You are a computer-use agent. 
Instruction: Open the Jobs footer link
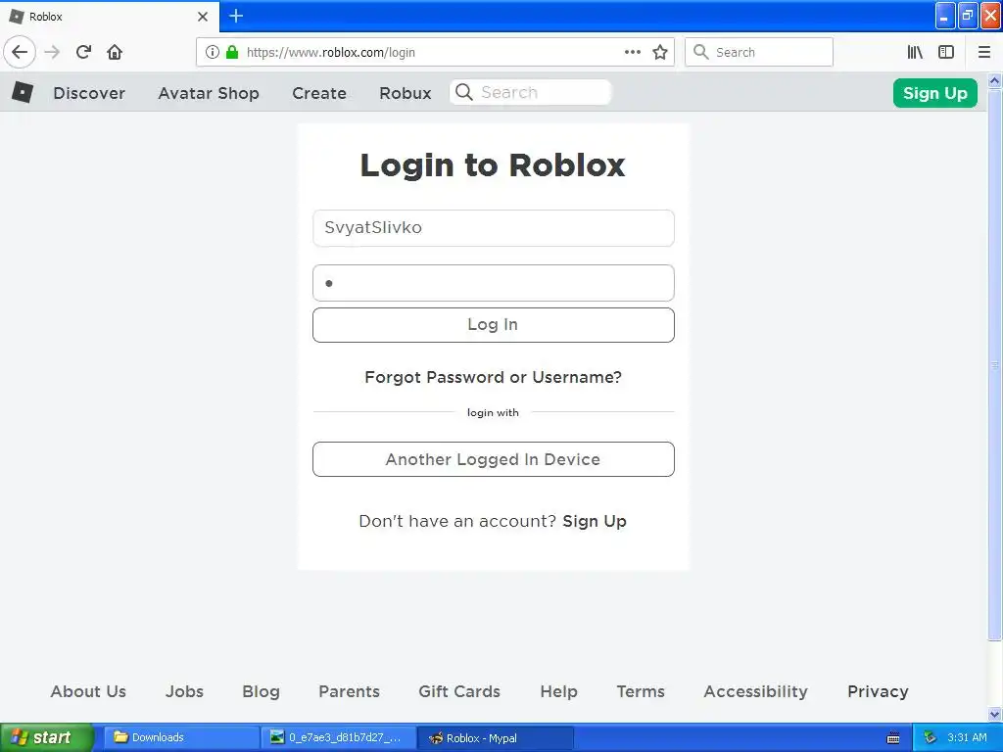click(184, 691)
